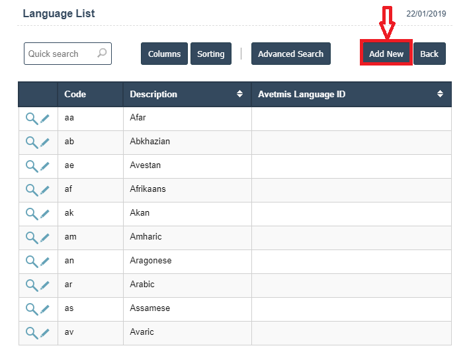This screenshot has height=358, width=467.
Task: Edit the Afar language entry
Action: click(x=45, y=118)
